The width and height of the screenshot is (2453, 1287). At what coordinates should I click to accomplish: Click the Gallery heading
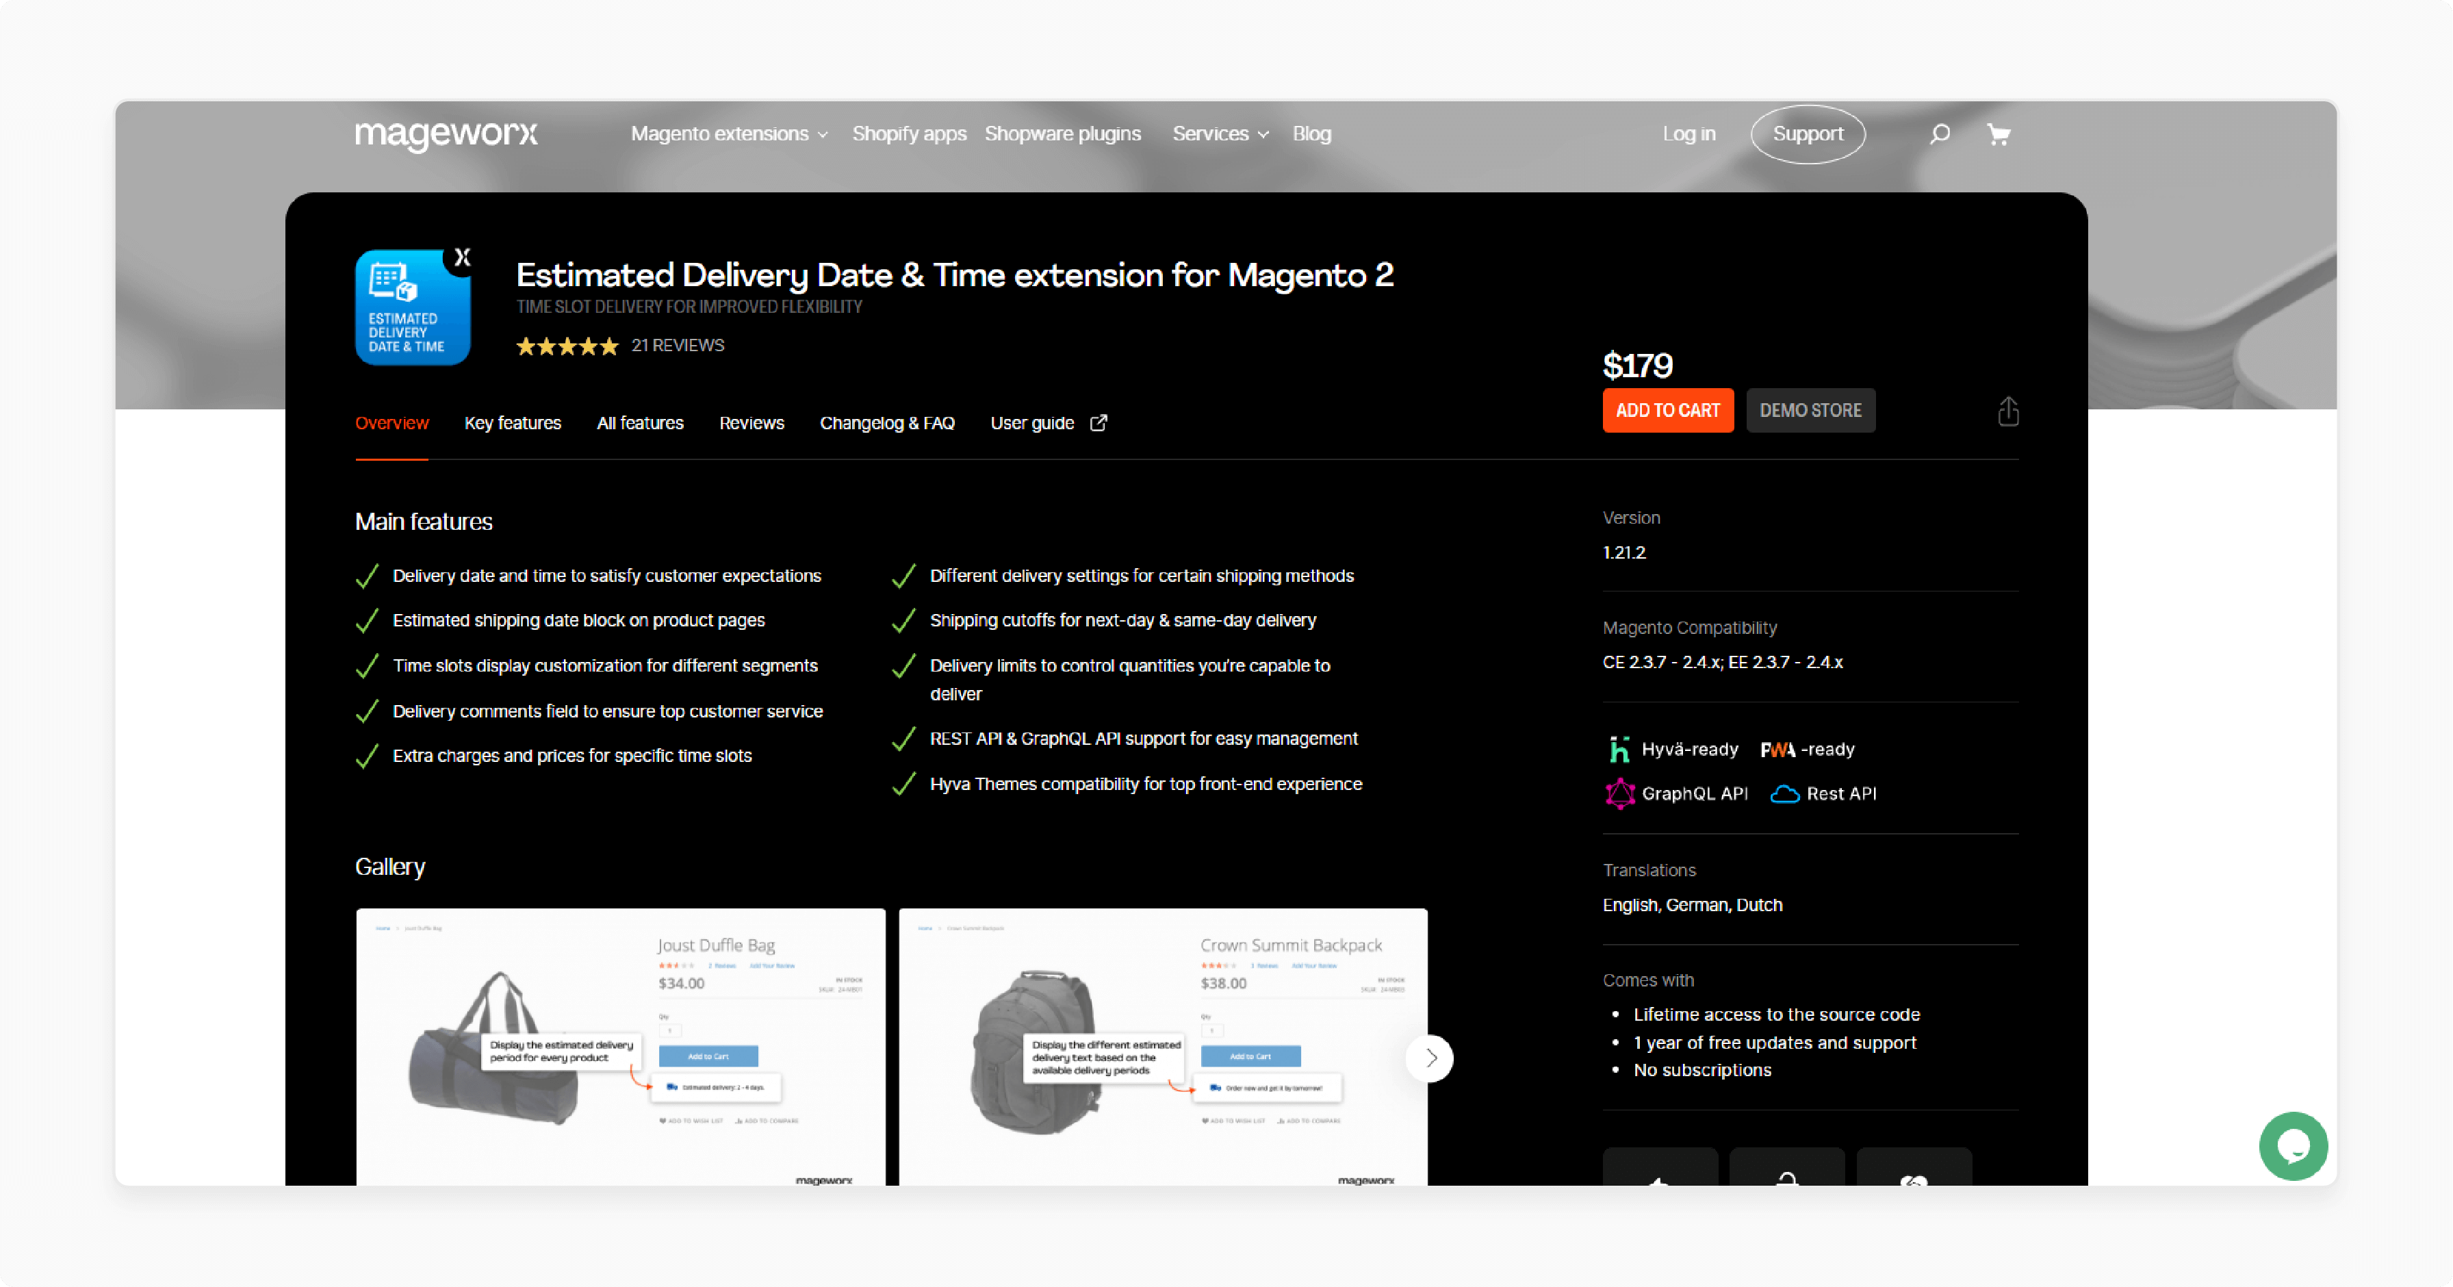pos(389,867)
